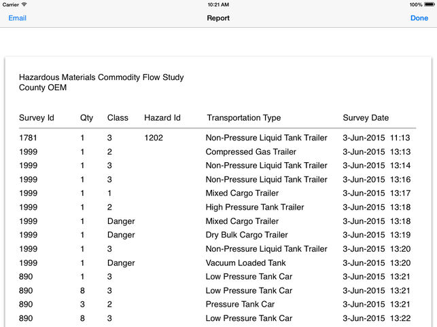Image resolution: width=437 pixels, height=327 pixels.
Task: Click the Transportation Type column header
Action: pos(243,118)
